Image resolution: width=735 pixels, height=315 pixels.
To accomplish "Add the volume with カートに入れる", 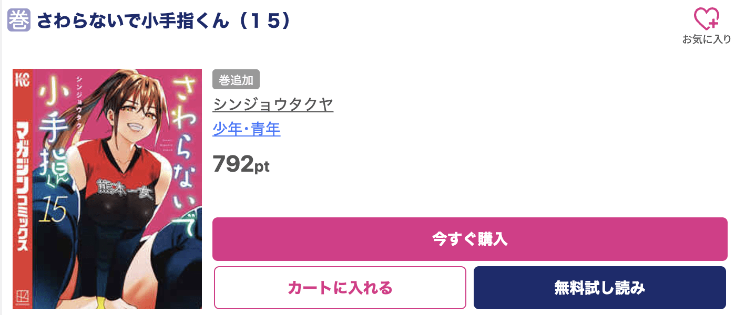I will 340,288.
